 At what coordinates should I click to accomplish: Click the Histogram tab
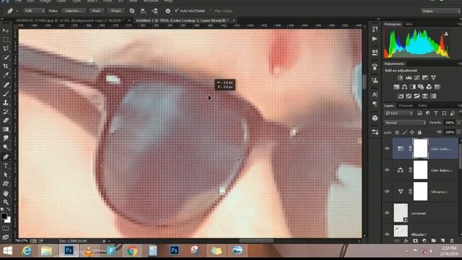[x=393, y=24]
